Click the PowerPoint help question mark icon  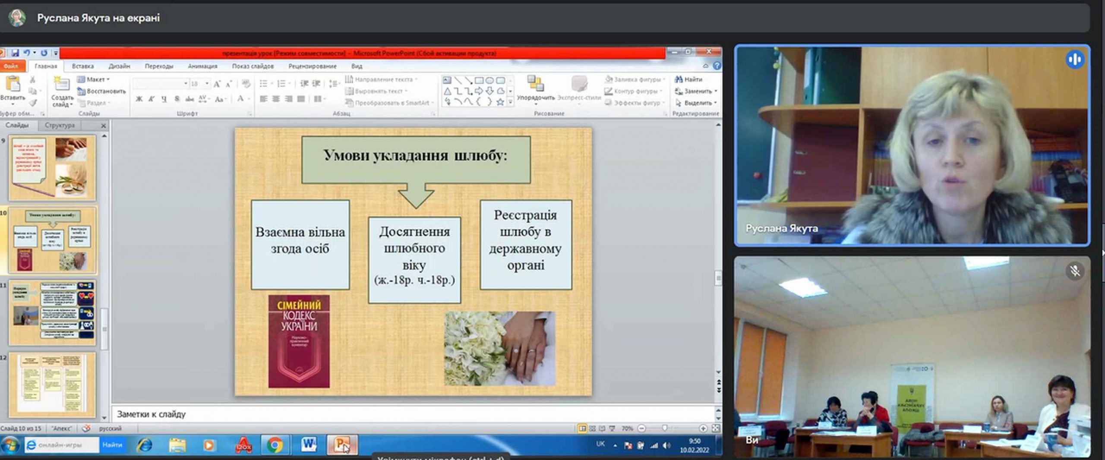[x=717, y=66]
